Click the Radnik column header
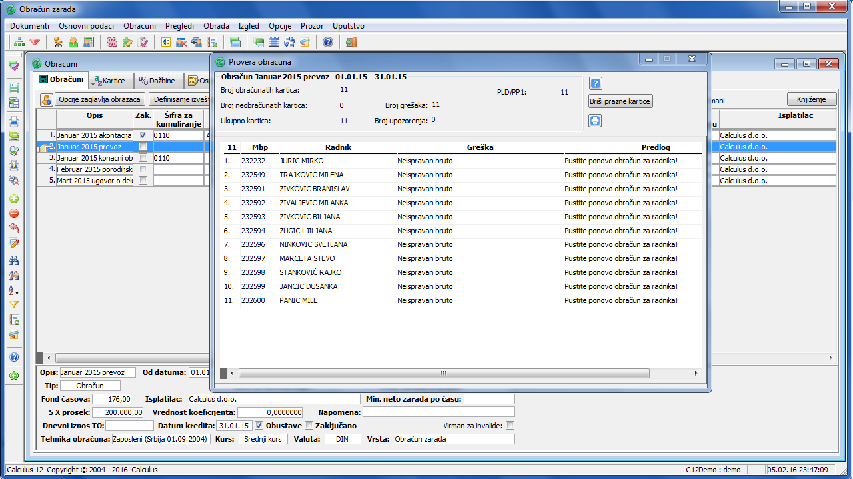This screenshot has height=479, width=853. 338,147
